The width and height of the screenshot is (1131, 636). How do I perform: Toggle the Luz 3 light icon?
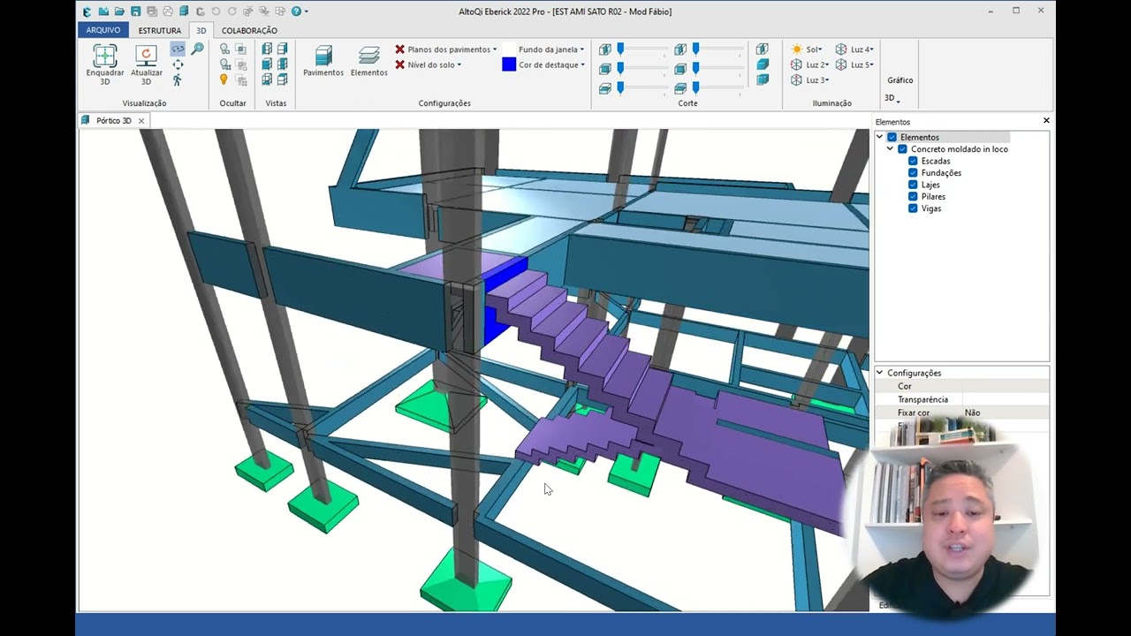click(797, 79)
